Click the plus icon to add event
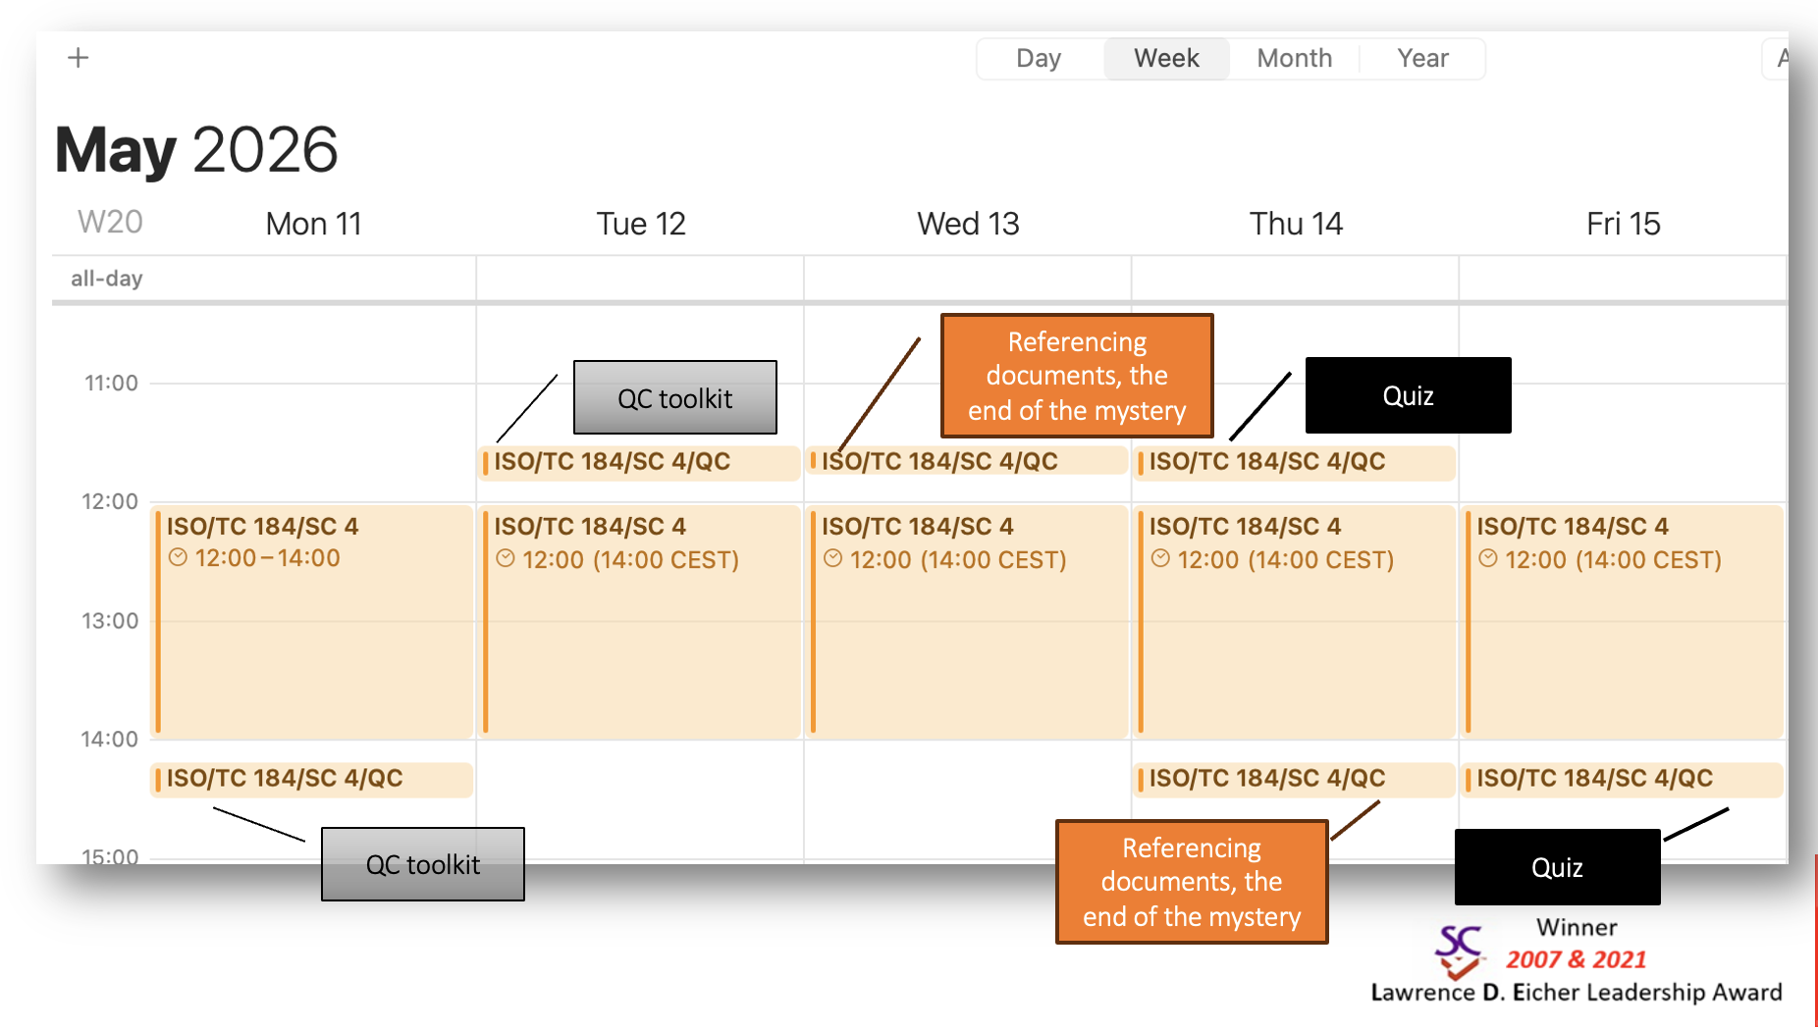 pos(79,58)
